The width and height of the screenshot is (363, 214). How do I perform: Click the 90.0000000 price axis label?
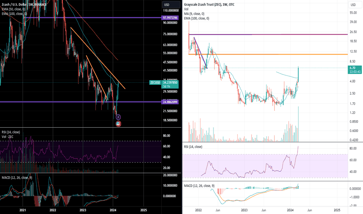pos(171,23)
